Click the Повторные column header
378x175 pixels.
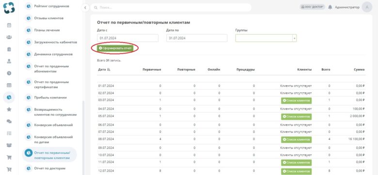[x=186, y=70]
